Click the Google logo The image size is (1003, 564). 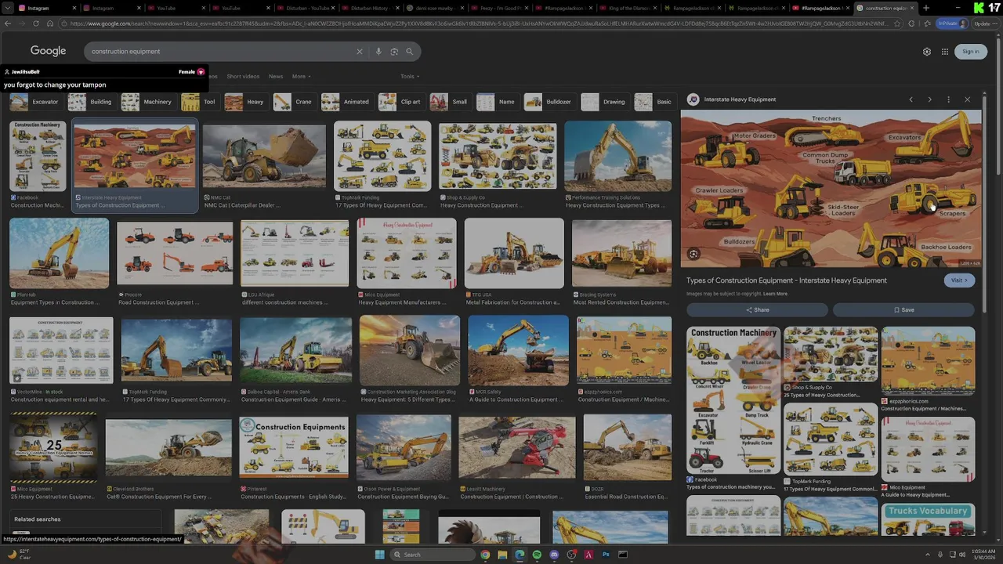click(49, 51)
